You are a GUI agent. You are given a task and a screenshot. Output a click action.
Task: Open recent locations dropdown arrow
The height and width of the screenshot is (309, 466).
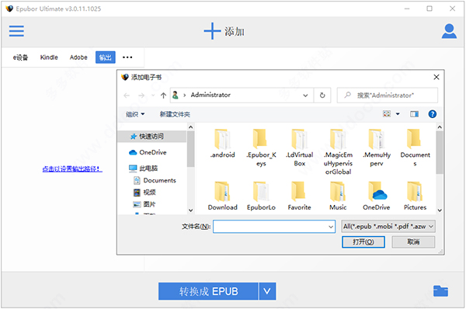coord(153,95)
